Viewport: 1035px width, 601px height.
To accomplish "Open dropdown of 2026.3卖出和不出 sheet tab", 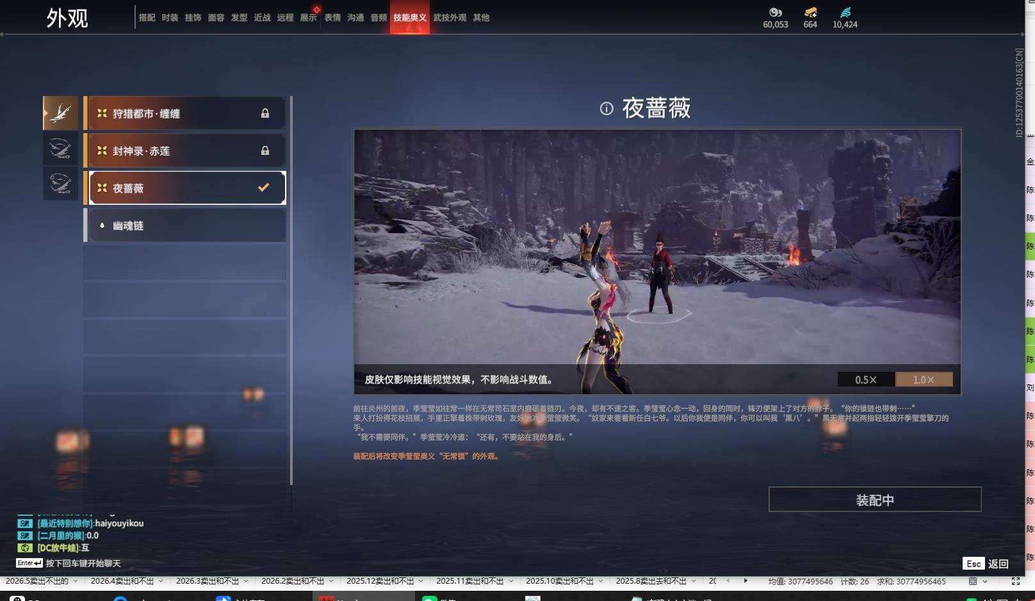I will point(246,581).
